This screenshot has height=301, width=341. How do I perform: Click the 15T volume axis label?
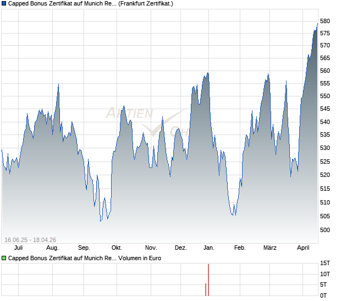(x=325, y=263)
